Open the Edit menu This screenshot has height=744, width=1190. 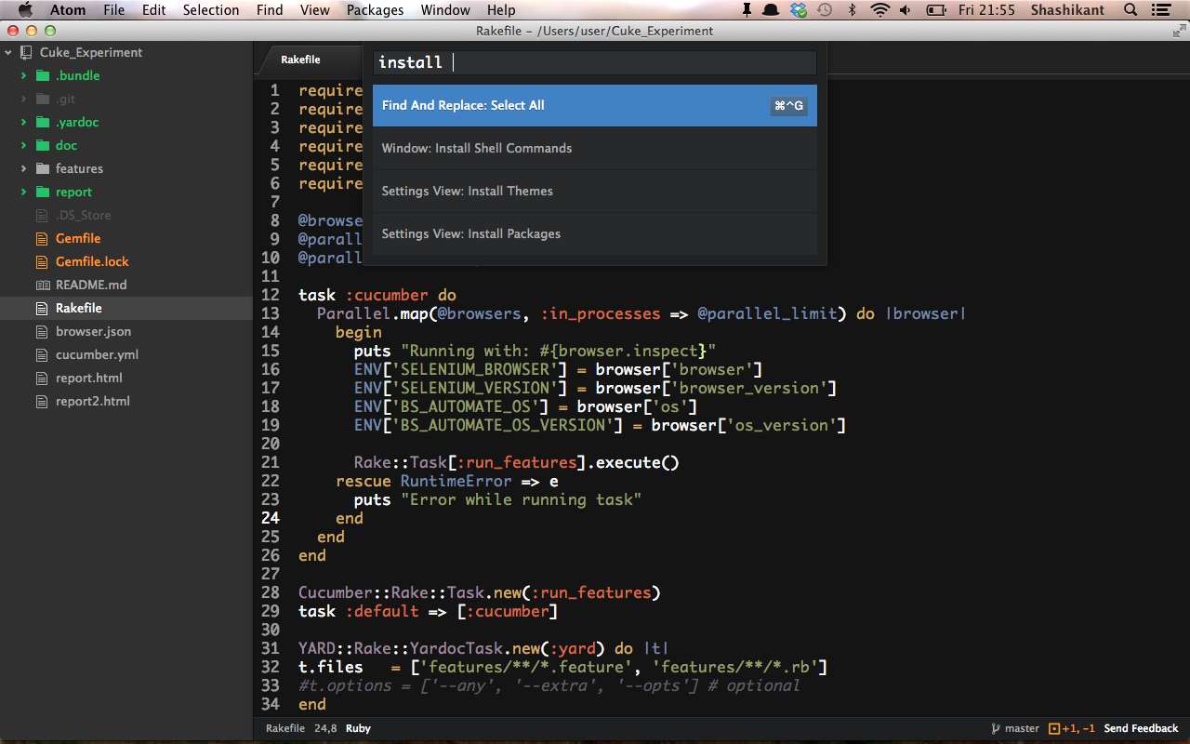tap(154, 10)
